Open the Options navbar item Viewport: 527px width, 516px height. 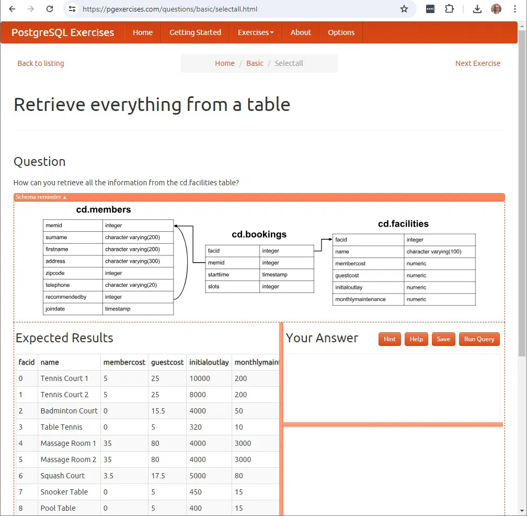341,32
